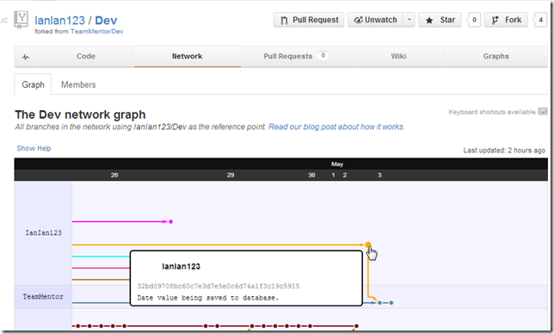Click the 'Keyboard shortcuts available' text
Viewport: 554px width, 334px height.
pos(492,112)
